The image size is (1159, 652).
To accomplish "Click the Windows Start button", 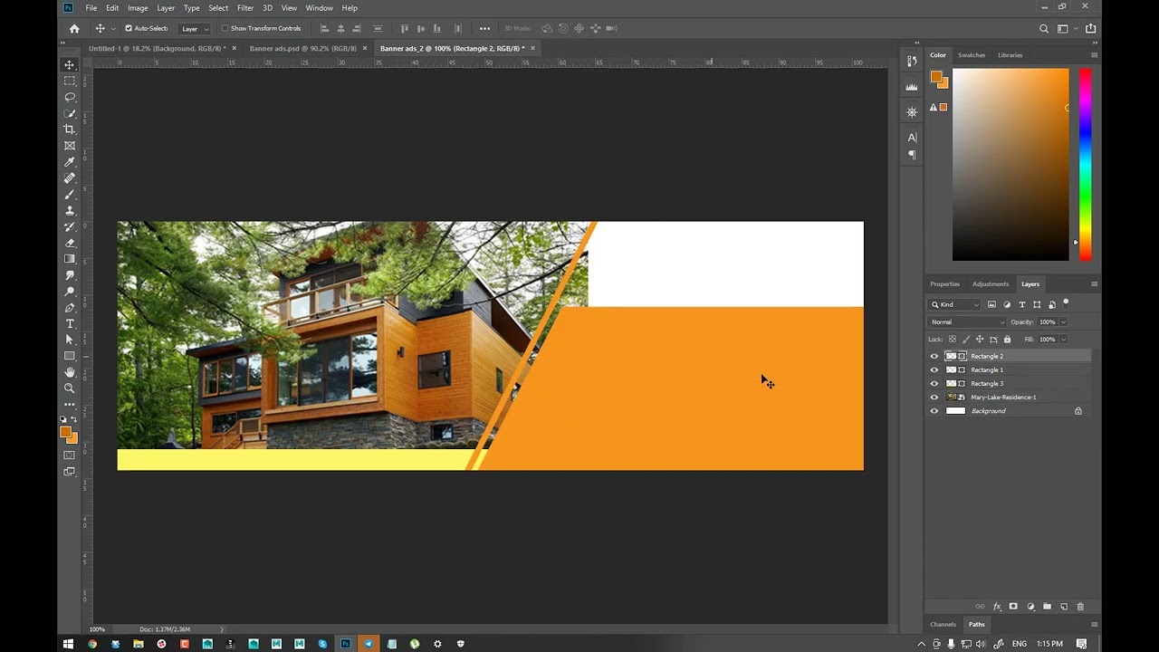I will click(68, 644).
